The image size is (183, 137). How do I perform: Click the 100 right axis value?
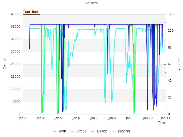pos(171,31)
